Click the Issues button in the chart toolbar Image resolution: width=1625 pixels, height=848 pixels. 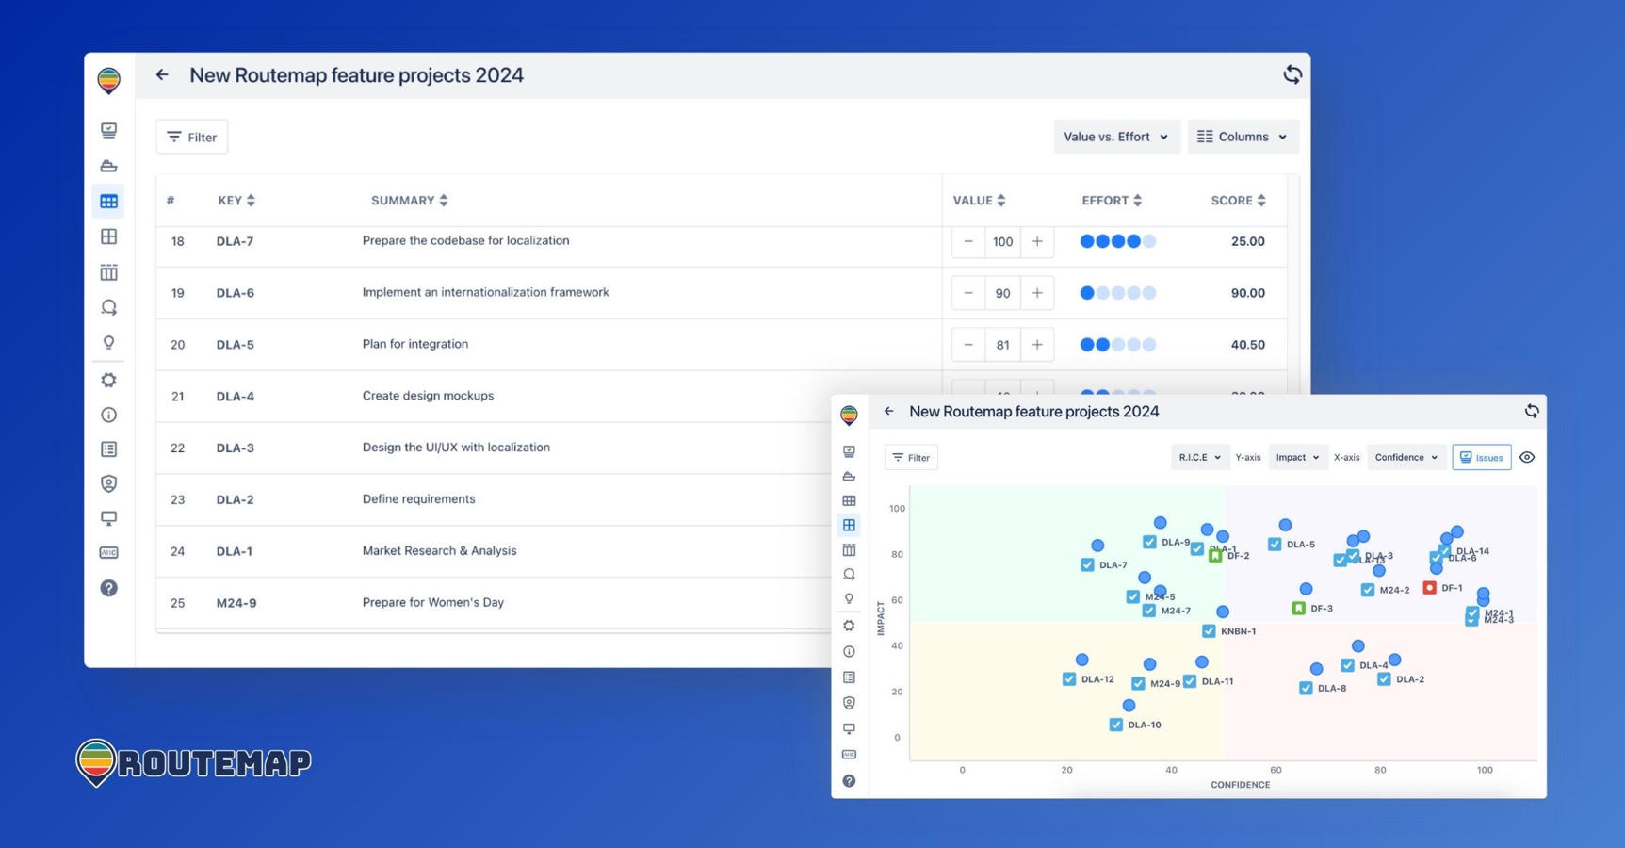pos(1481,458)
